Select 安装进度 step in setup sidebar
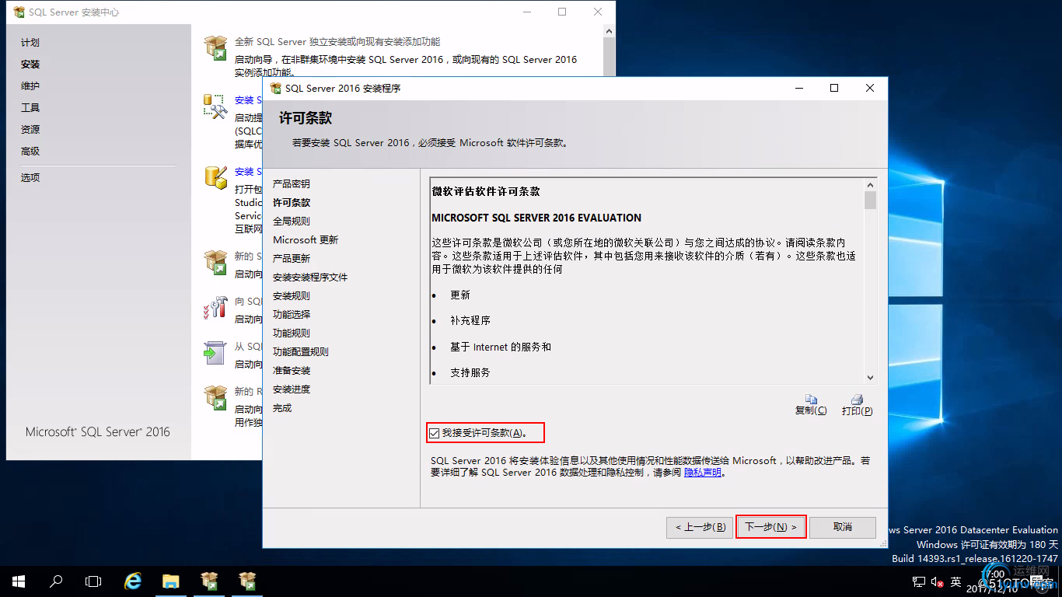This screenshot has width=1062, height=597. click(x=292, y=389)
